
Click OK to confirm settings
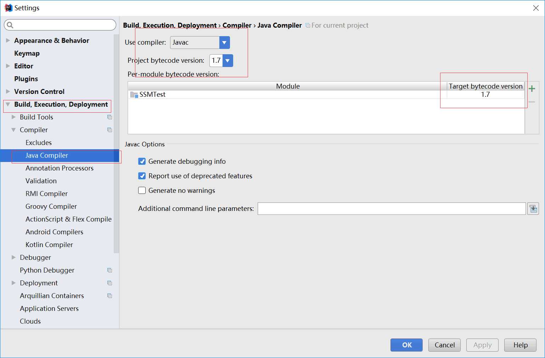click(x=406, y=345)
